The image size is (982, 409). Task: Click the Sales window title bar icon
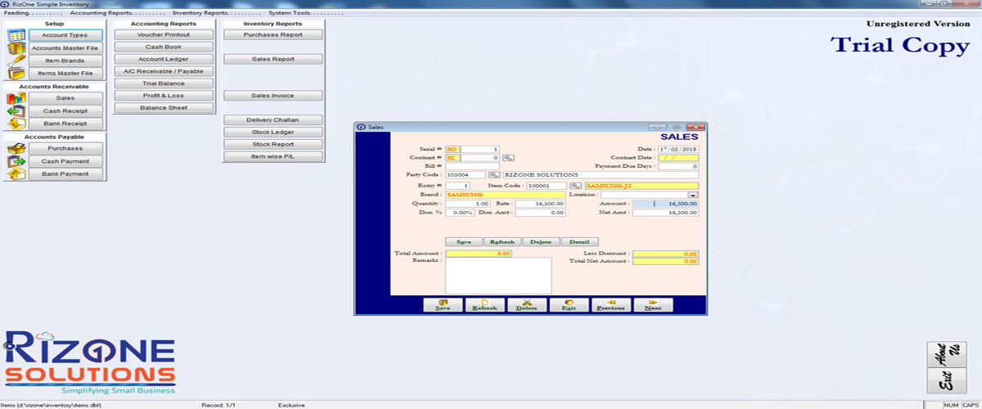pyautogui.click(x=361, y=127)
